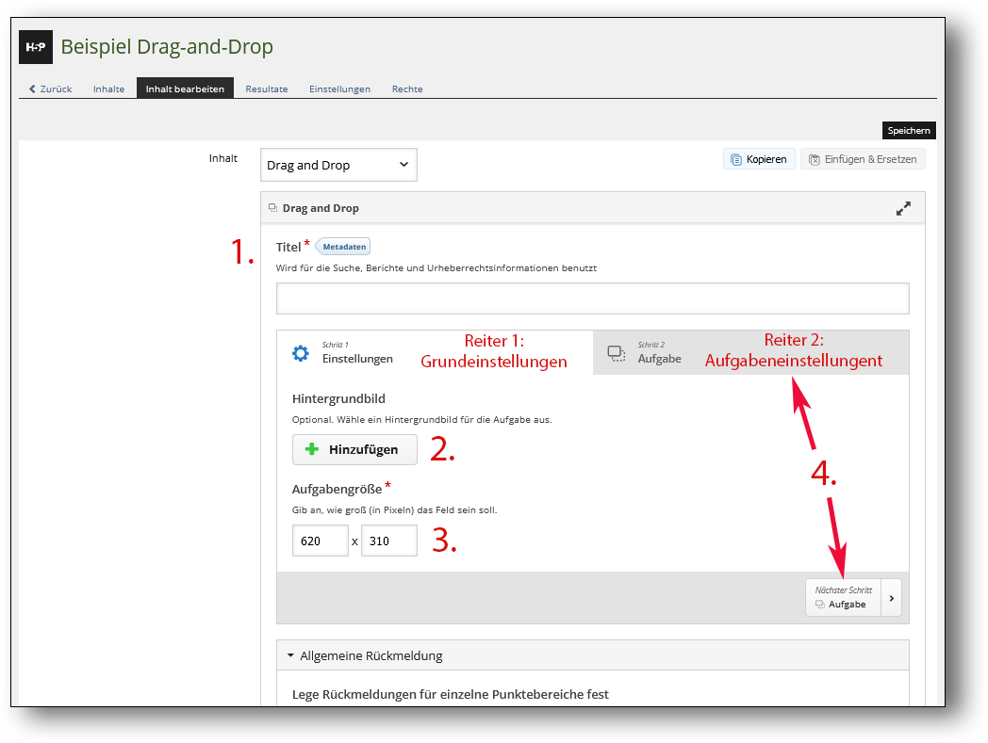
Task: Click the Kopieren button
Action: coord(759,159)
